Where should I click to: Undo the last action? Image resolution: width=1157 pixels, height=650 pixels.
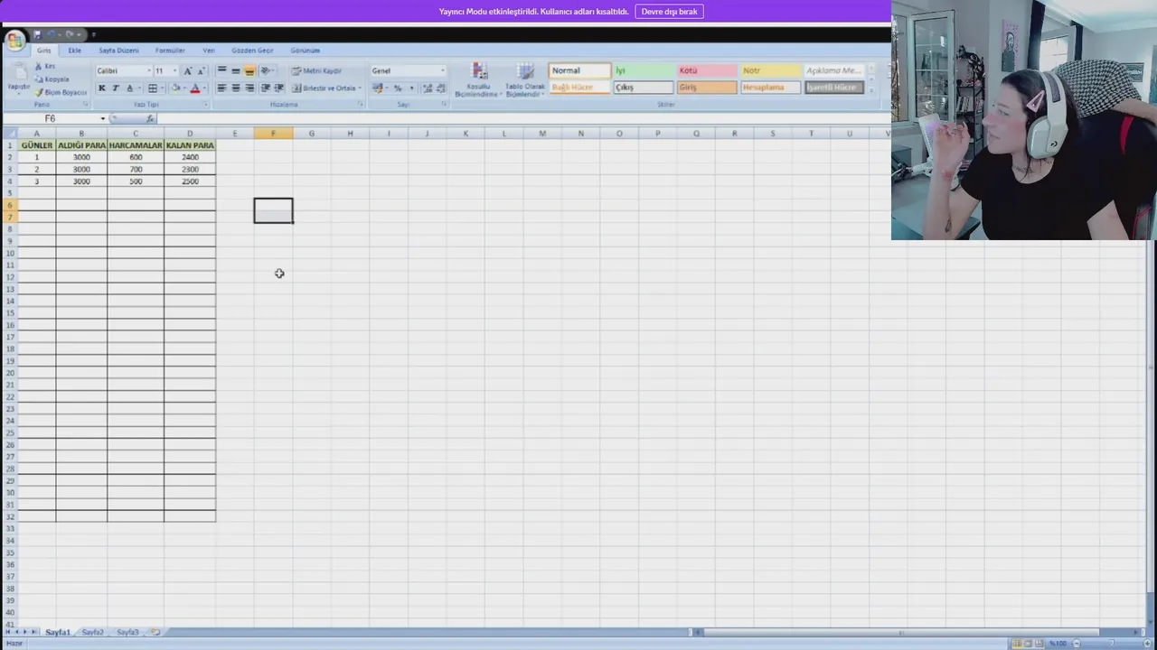(x=52, y=34)
